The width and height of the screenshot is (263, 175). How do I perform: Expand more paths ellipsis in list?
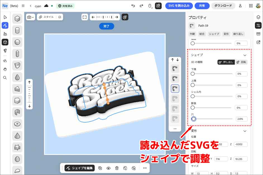pyautogui.click(x=175, y=129)
